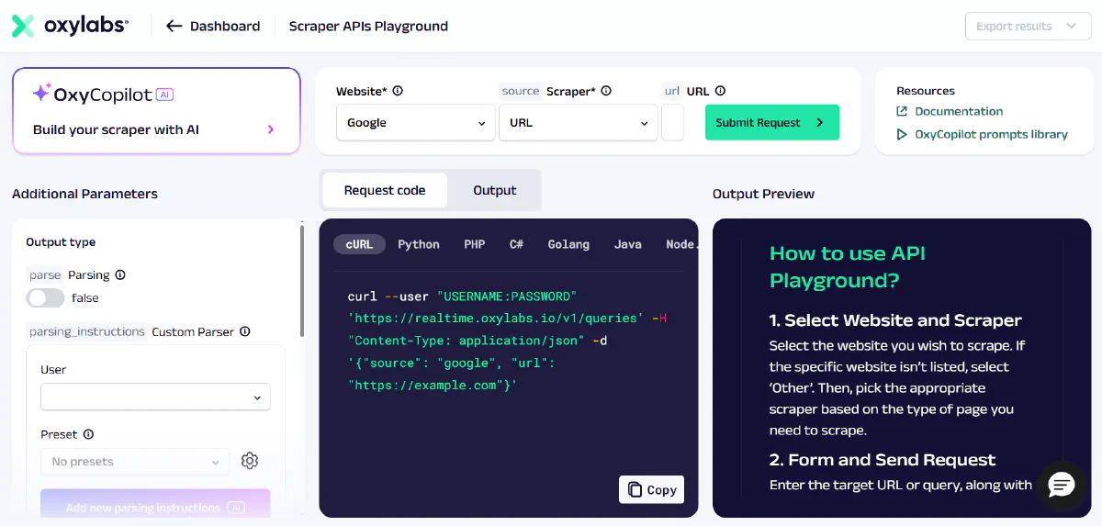1102x526 pixels.
Task: Click the info icon next to Scraper
Action: (606, 91)
